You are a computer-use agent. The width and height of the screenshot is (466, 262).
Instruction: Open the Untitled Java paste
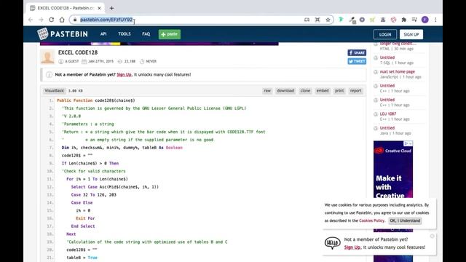pos(387,128)
